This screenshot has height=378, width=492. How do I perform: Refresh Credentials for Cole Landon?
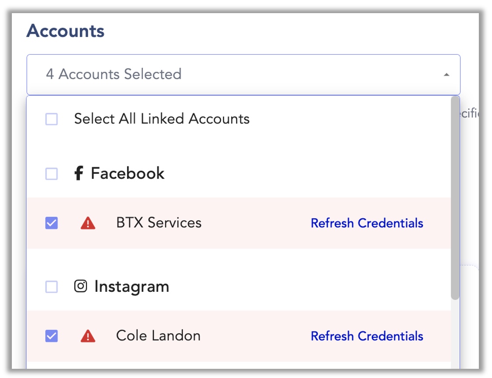coord(367,336)
